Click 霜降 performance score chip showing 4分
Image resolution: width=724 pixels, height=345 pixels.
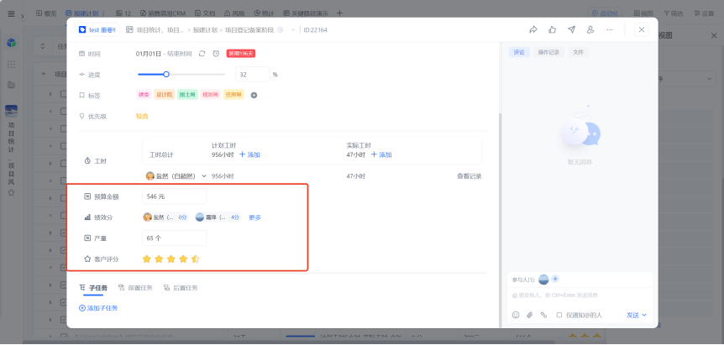218,217
